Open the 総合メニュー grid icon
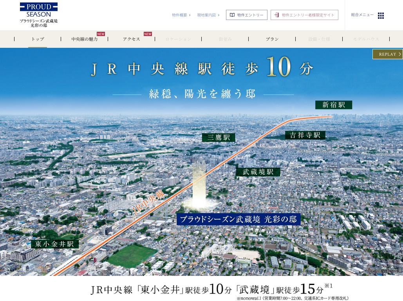 (x=381, y=16)
